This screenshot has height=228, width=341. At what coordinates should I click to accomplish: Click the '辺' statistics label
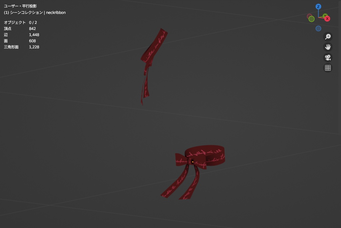pyautogui.click(x=6, y=35)
